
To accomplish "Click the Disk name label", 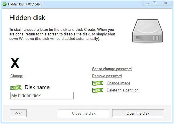I will 37,87.
